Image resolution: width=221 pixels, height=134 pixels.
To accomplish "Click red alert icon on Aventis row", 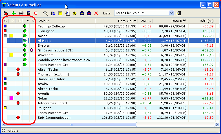I will coord(18,93).
